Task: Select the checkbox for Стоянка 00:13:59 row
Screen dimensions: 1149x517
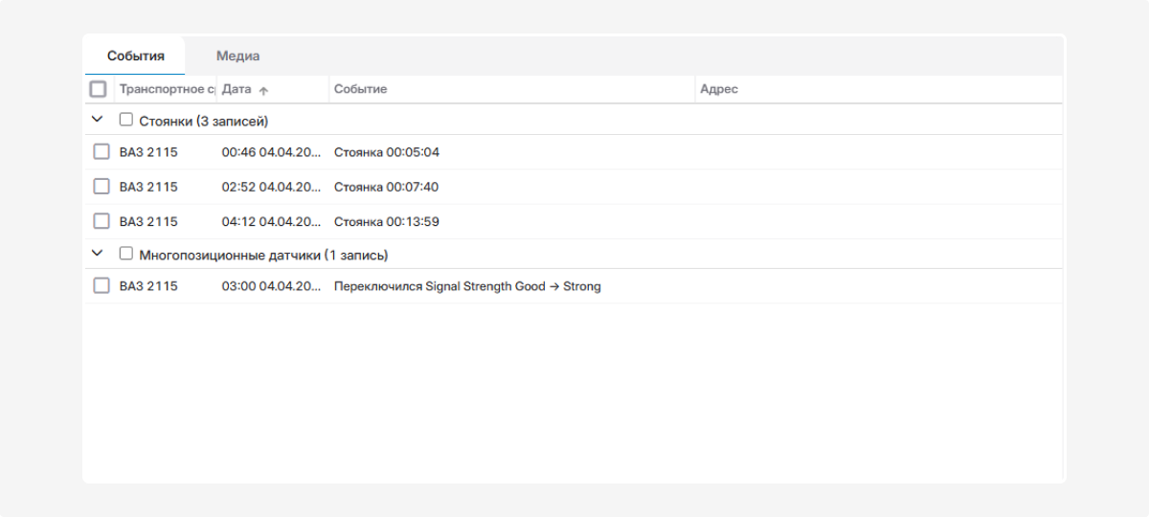Action: coord(101,221)
